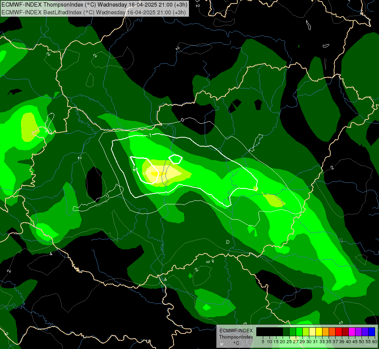Click the BestLiftedIndex title line at the top

(94, 12)
